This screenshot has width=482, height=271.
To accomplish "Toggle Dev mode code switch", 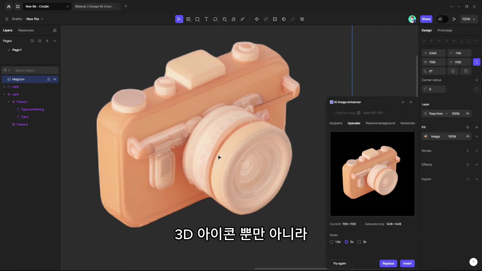I will coord(442,19).
